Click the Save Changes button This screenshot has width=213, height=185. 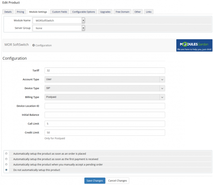tap(95, 180)
